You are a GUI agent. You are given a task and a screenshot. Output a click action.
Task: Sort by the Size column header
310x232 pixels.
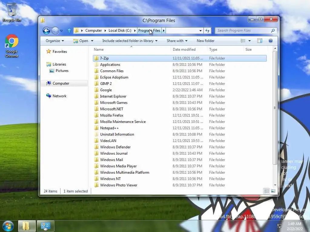tap(249, 50)
